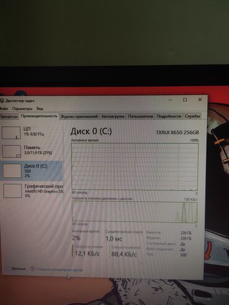Maximize the Task Manager window

click(185, 100)
